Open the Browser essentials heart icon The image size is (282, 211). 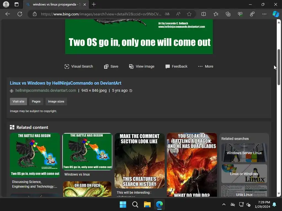240,14
